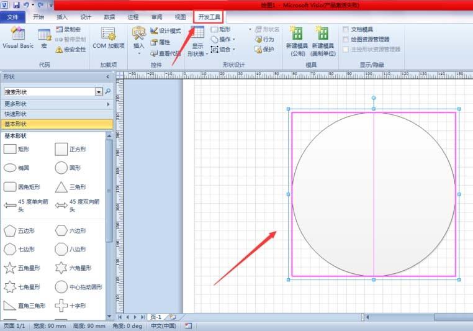Open the 操作 operations dropdown

[223, 39]
